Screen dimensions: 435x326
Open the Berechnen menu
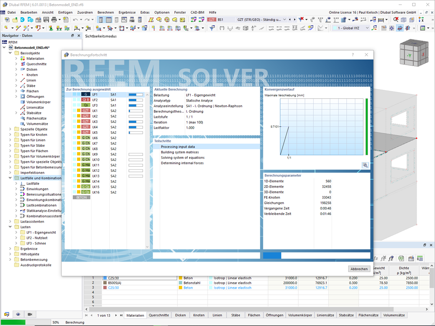coord(105,12)
